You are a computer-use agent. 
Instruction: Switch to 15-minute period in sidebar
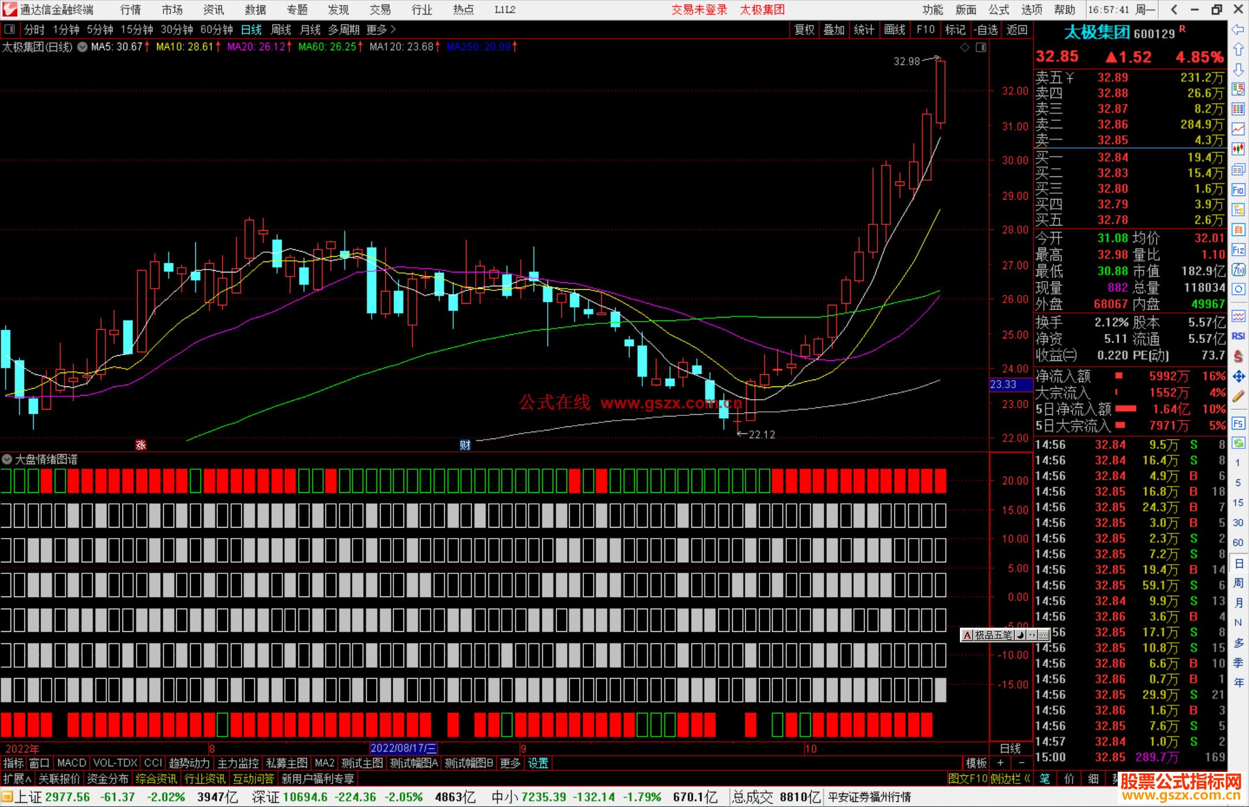pyautogui.click(x=1238, y=503)
